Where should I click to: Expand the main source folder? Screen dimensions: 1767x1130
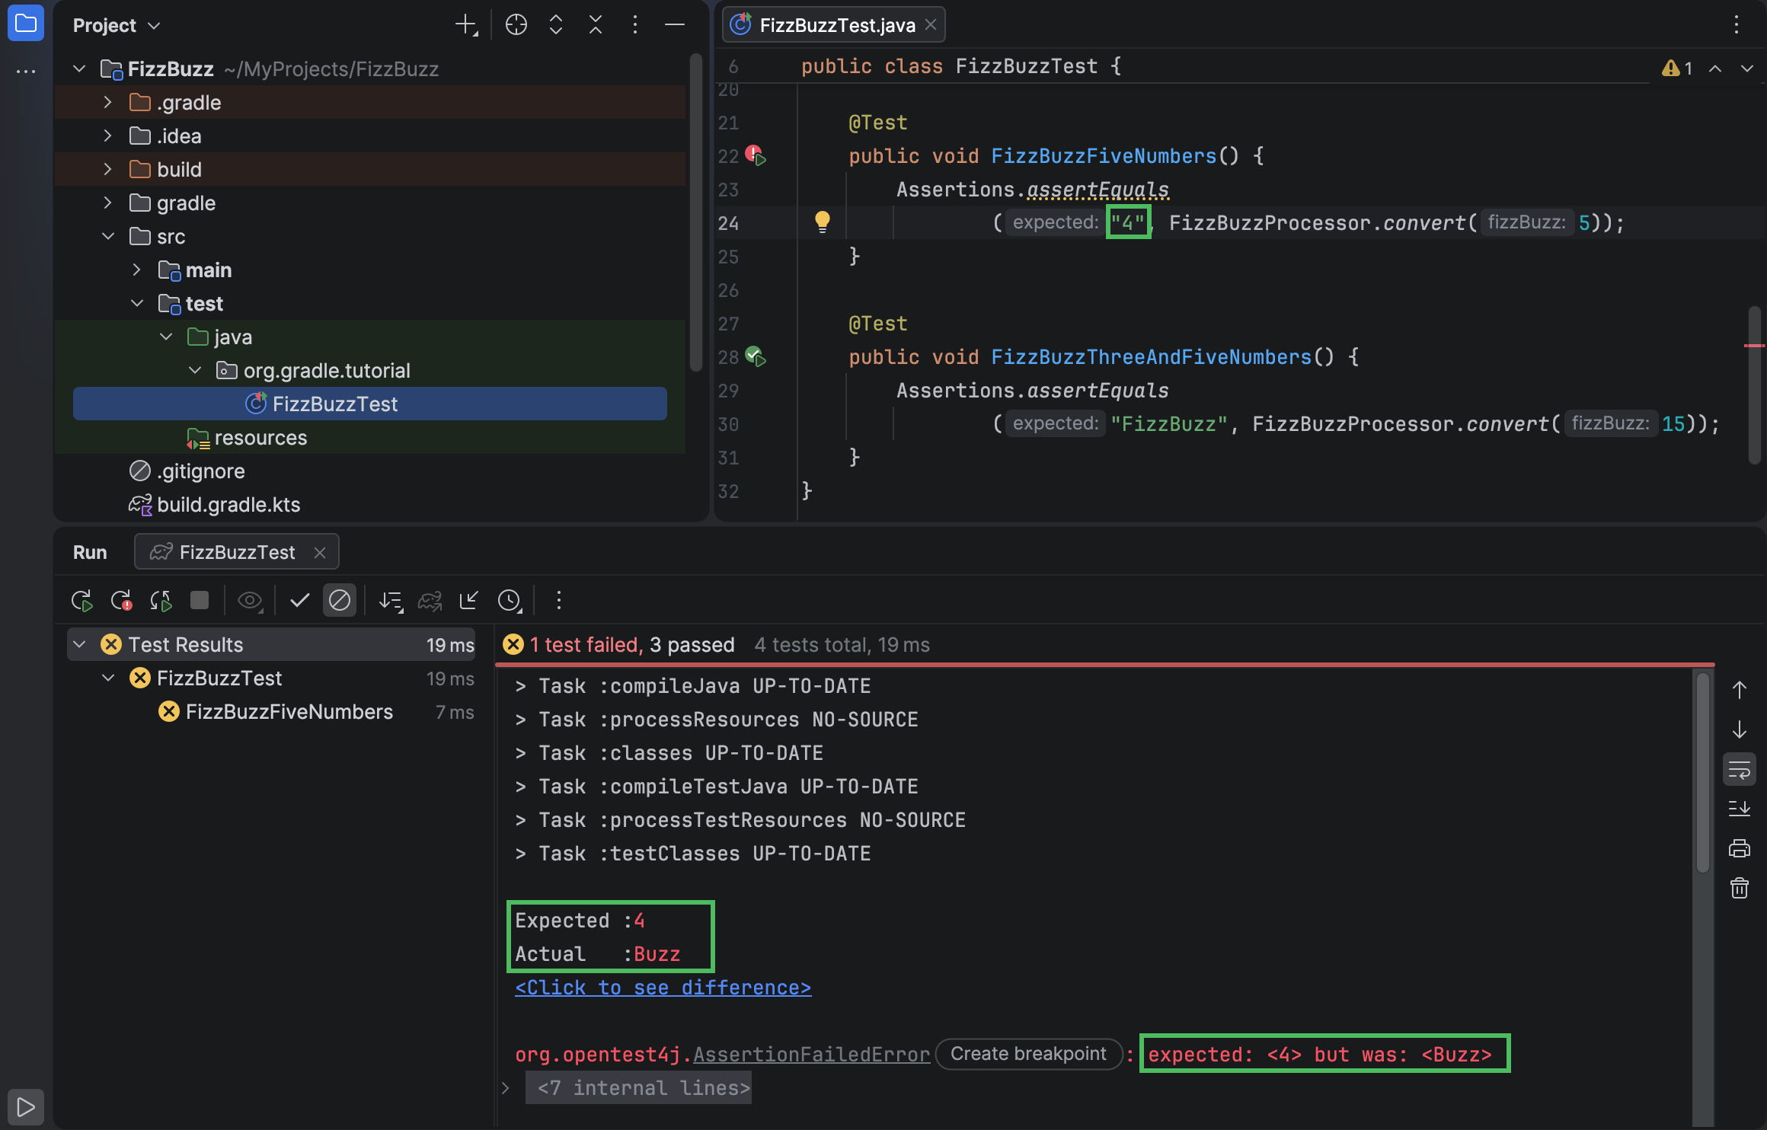coord(136,270)
